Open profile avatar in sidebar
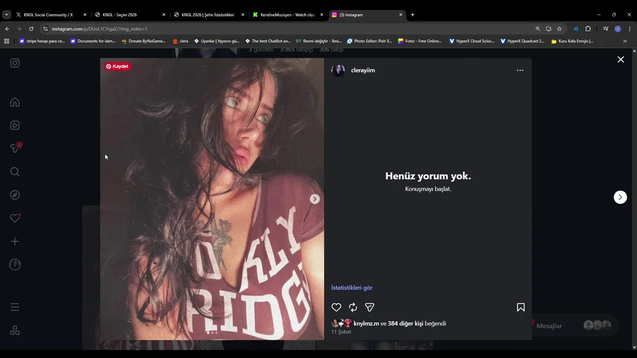The image size is (637, 358). point(15,265)
